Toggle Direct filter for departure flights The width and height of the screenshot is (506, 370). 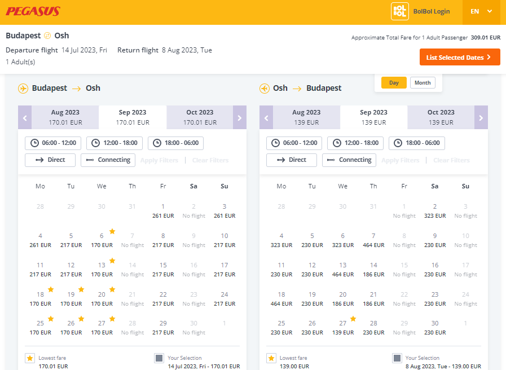click(50, 160)
